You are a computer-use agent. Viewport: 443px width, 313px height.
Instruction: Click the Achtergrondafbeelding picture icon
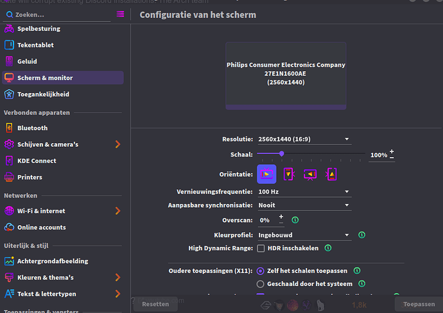(x=9, y=261)
